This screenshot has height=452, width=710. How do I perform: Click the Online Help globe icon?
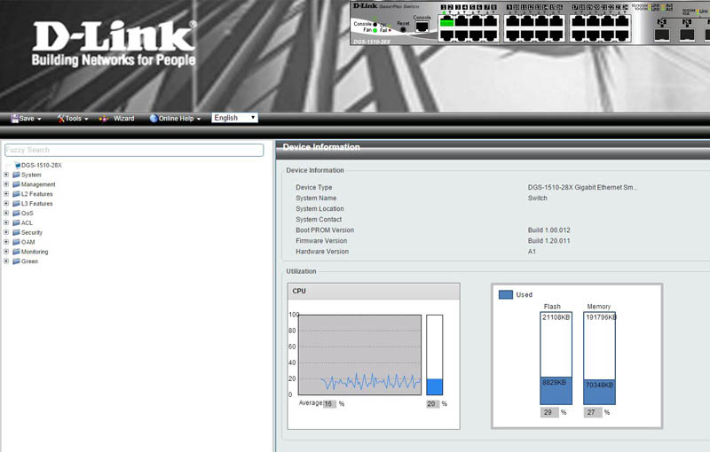[154, 119]
